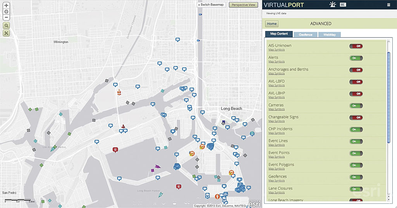Click the clear X tool below search

click(x=6, y=33)
